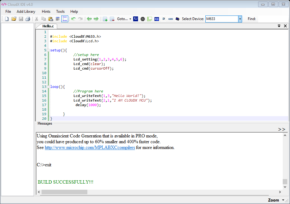
Task: Click the Find field label area
Action: click(252, 19)
